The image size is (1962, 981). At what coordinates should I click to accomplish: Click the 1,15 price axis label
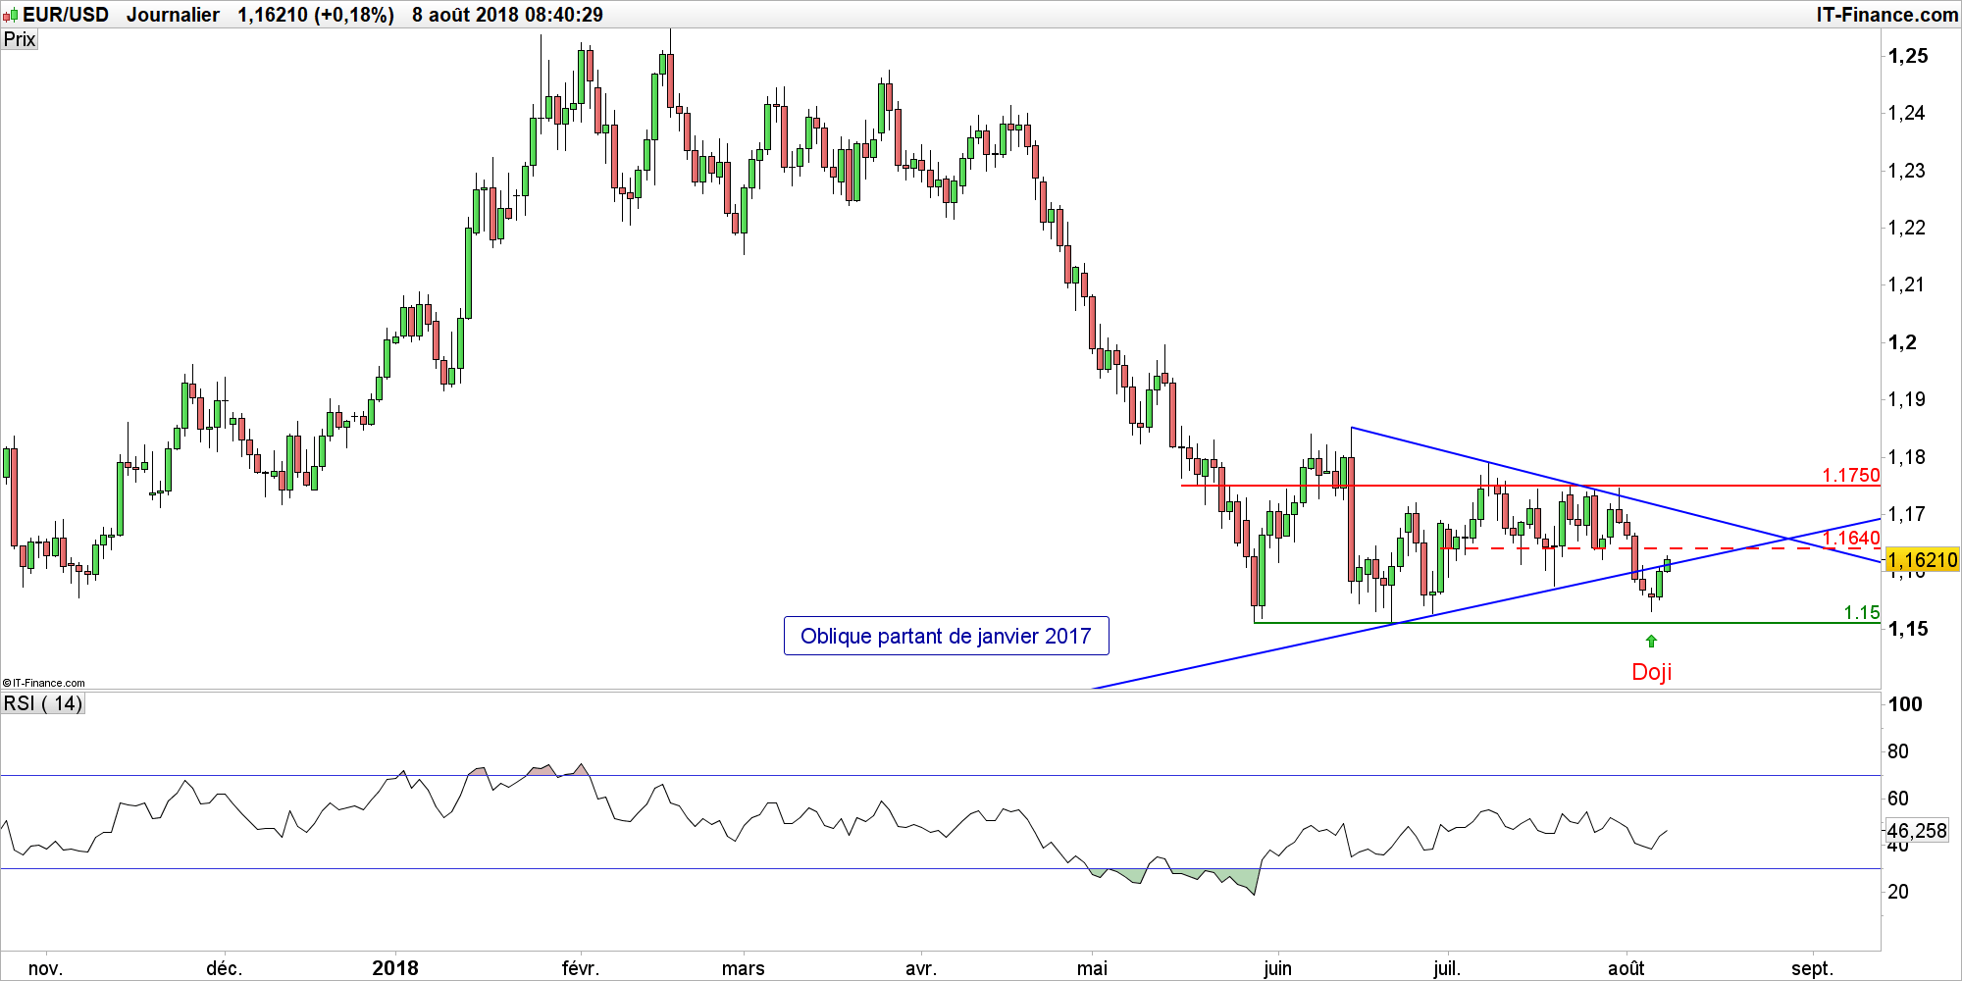[x=1908, y=629]
